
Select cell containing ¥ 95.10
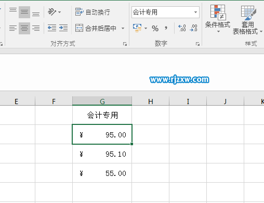[x=102, y=154]
